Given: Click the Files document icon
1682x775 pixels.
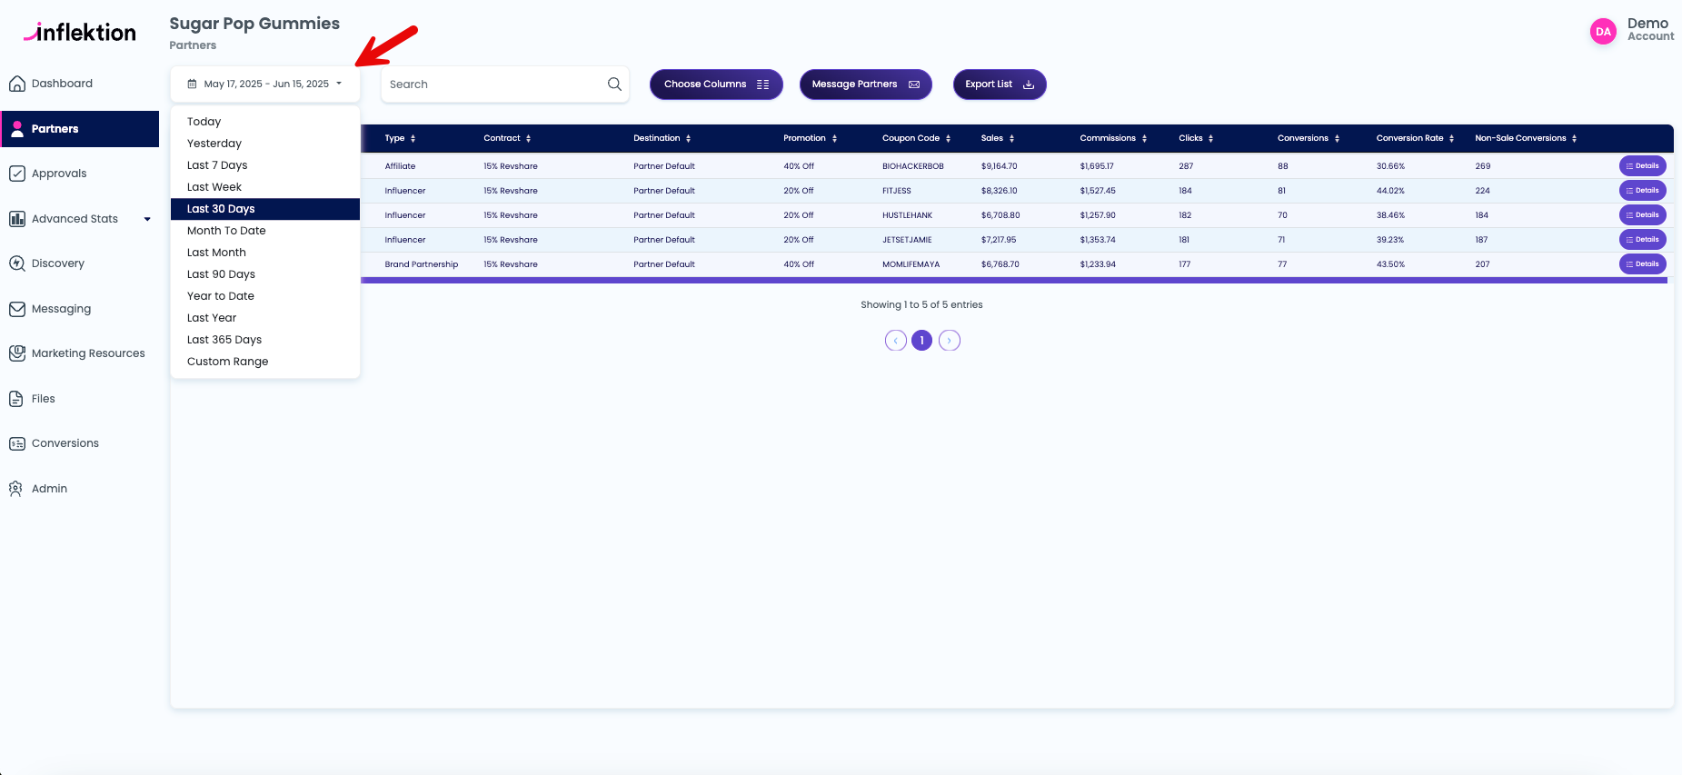Looking at the screenshot, I should point(16,399).
